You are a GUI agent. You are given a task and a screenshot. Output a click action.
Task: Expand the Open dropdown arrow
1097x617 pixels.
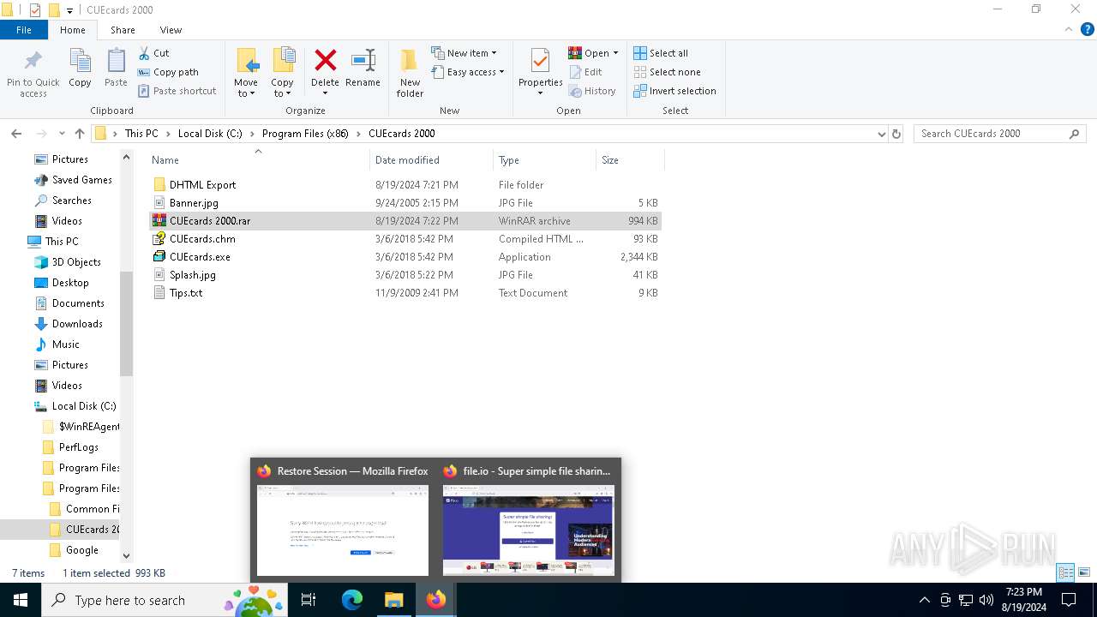[615, 53]
